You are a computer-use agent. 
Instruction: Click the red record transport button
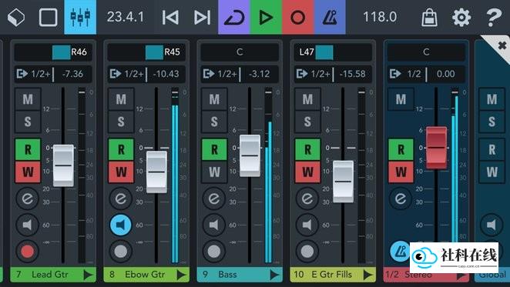click(x=297, y=17)
